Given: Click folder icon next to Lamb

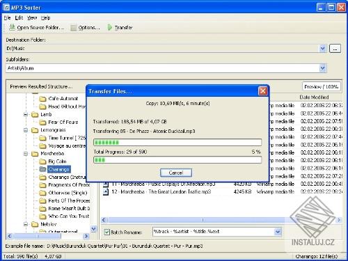Looking at the screenshot, I should pyautogui.click(x=35, y=115).
